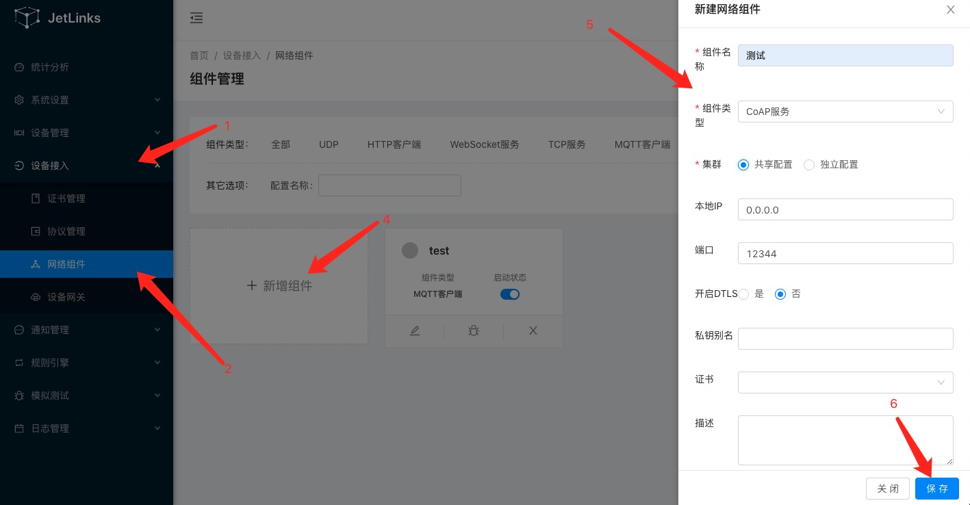
Task: Select 是 for 开启DTLS
Action: click(743, 294)
